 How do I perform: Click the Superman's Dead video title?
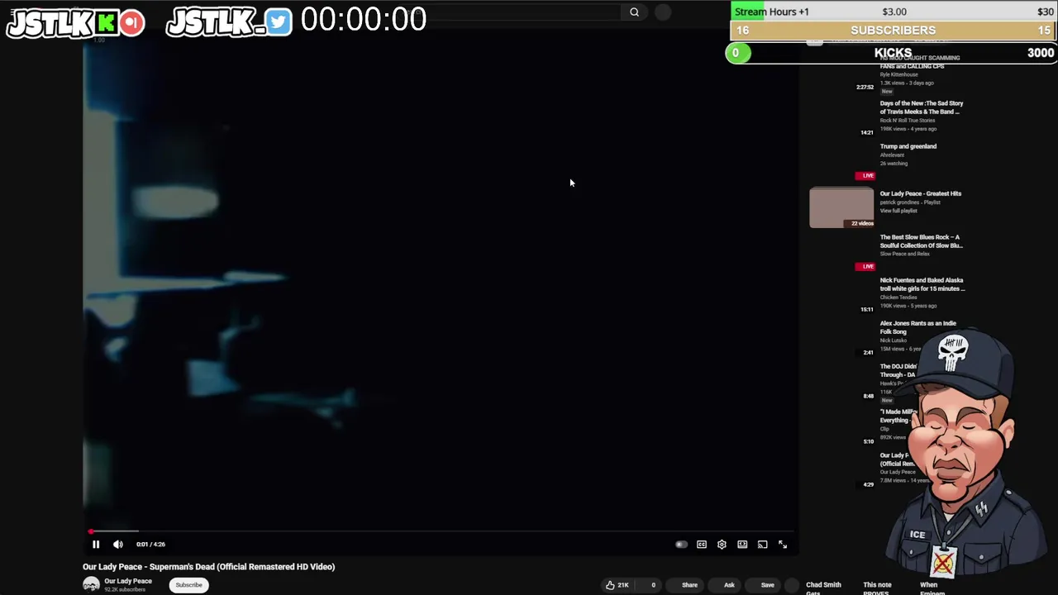coord(208,567)
